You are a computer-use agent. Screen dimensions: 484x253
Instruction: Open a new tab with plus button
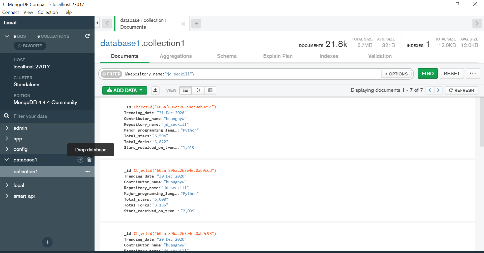pos(196,23)
